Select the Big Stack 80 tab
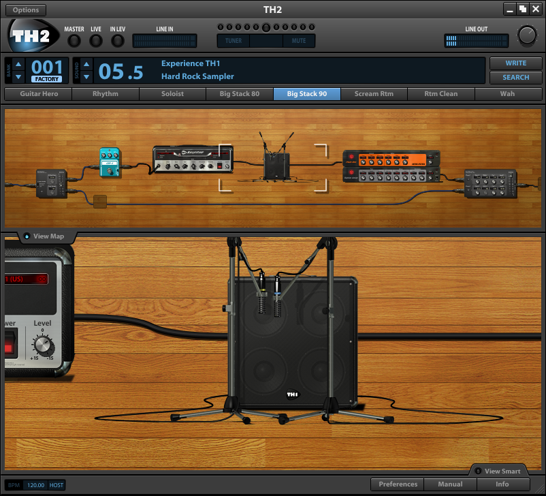 [240, 94]
